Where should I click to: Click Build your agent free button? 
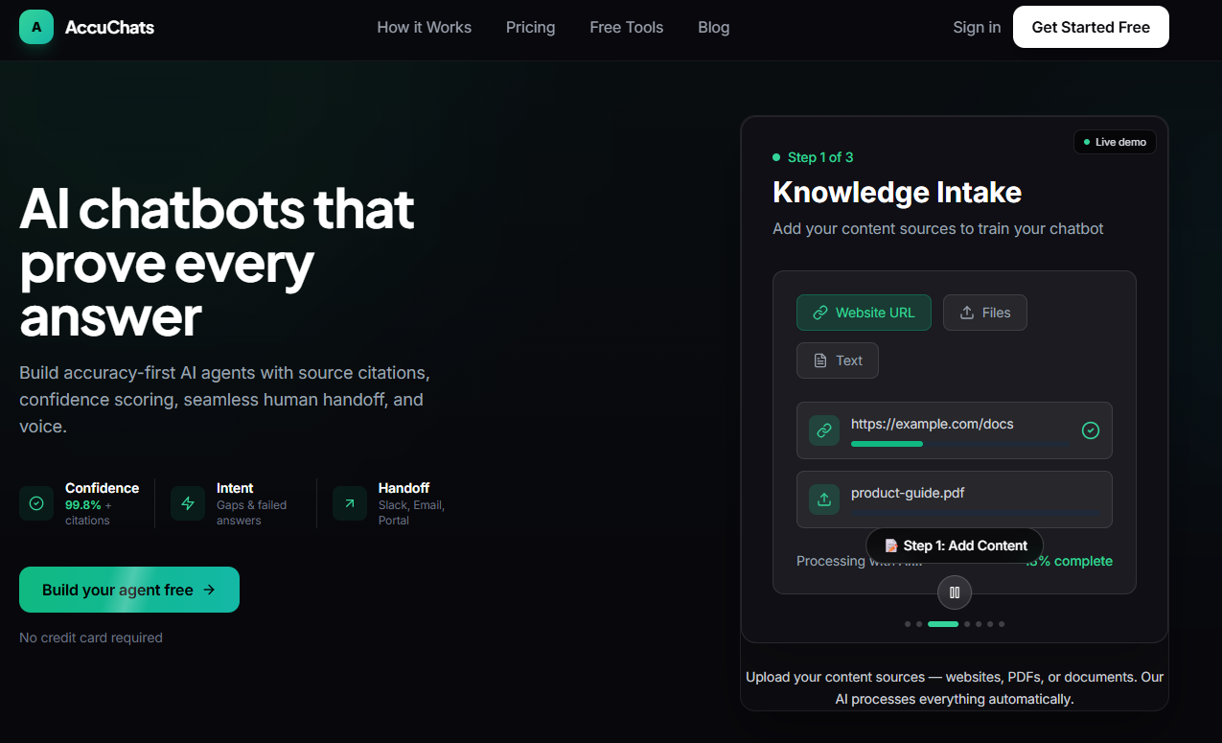[x=129, y=590]
